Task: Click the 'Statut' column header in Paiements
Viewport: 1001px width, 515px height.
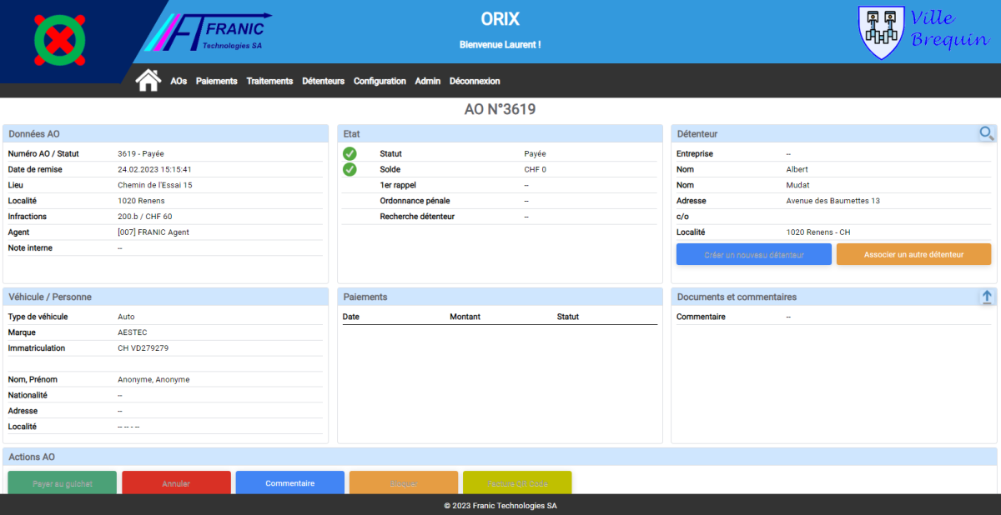Action: pyautogui.click(x=568, y=317)
